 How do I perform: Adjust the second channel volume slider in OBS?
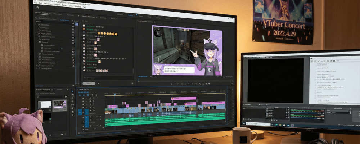pyautogui.click(x=305, y=118)
